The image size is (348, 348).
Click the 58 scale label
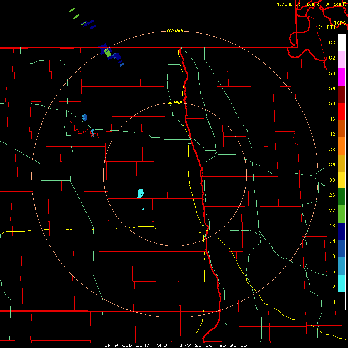(332, 73)
